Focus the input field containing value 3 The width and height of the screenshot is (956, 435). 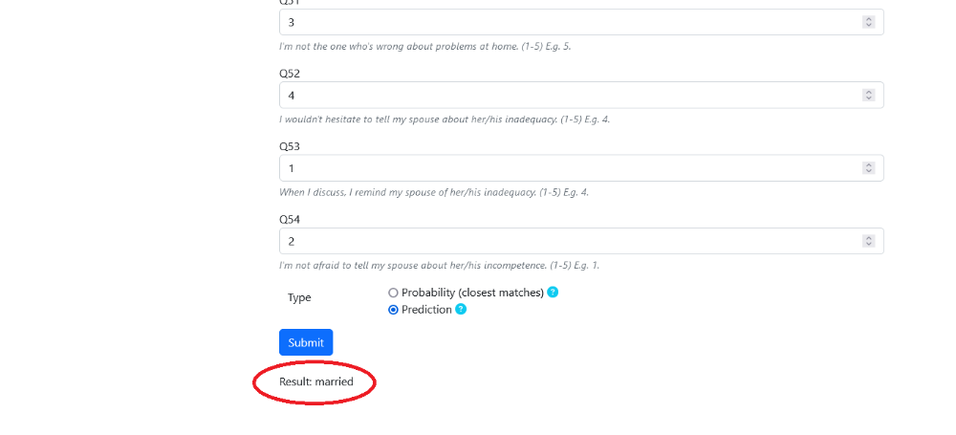[581, 22]
